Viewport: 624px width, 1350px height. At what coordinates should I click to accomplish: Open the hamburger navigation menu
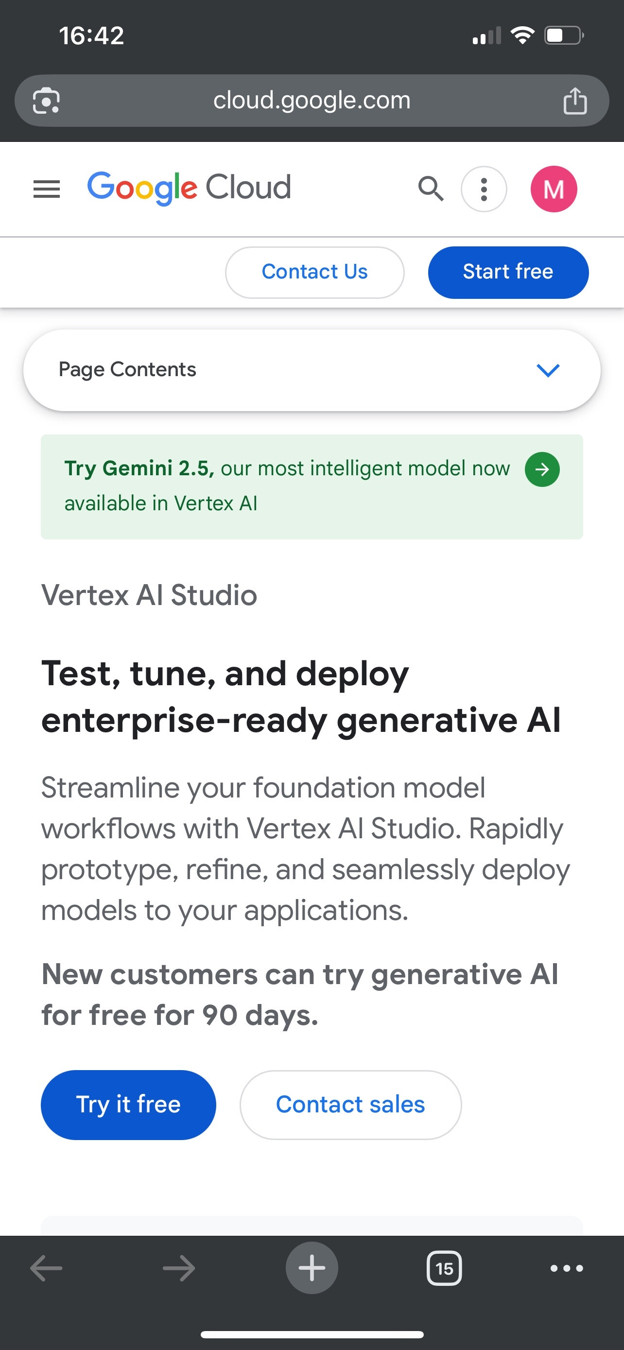point(47,189)
